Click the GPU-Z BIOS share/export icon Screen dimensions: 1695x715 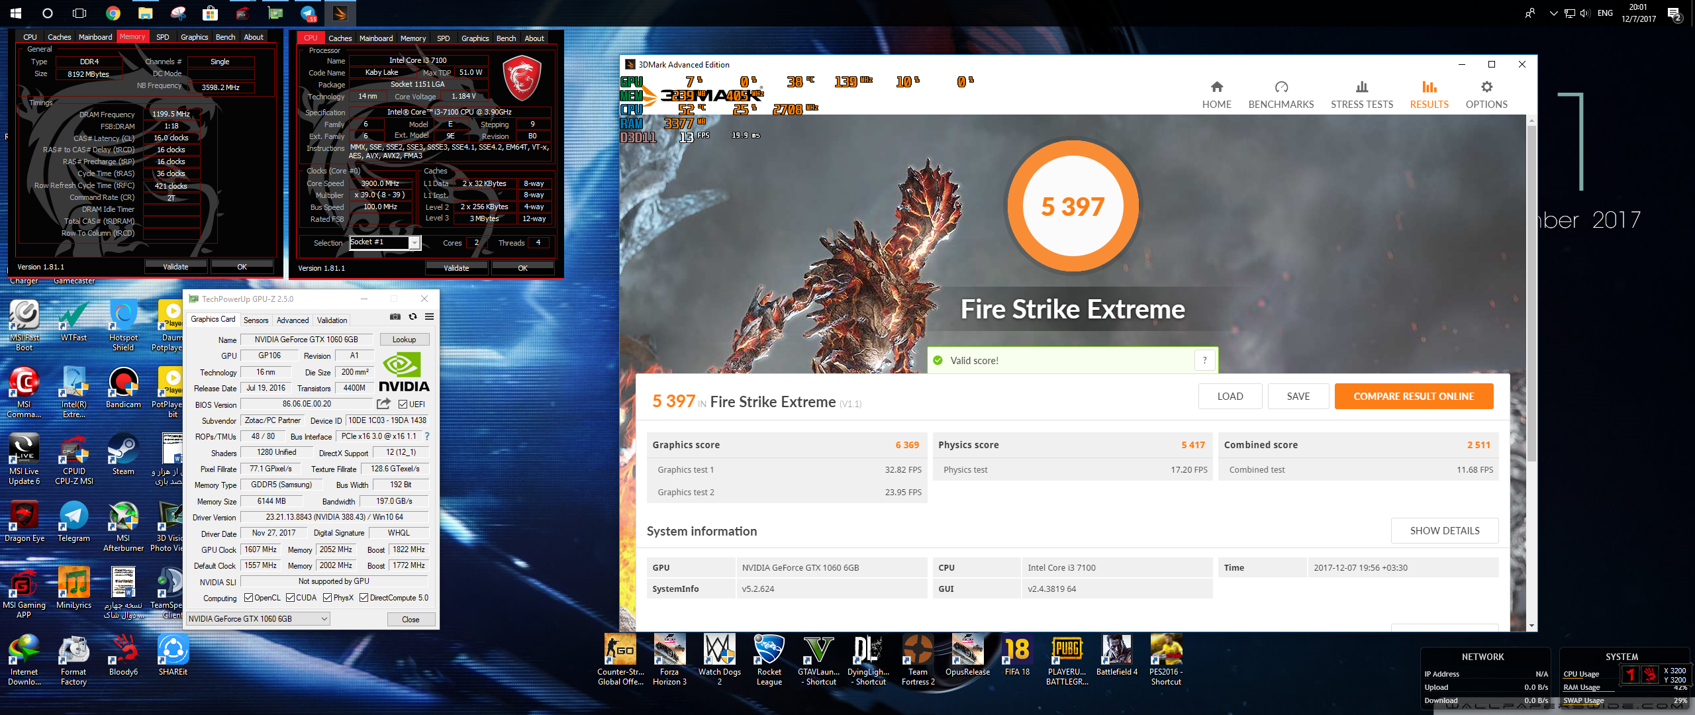pos(383,404)
